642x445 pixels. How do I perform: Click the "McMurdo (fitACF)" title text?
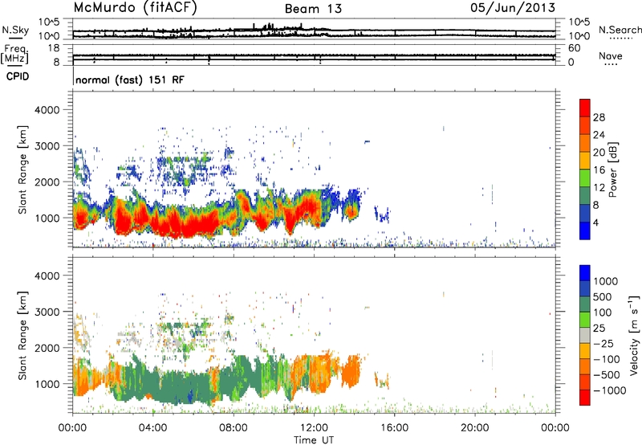point(135,8)
